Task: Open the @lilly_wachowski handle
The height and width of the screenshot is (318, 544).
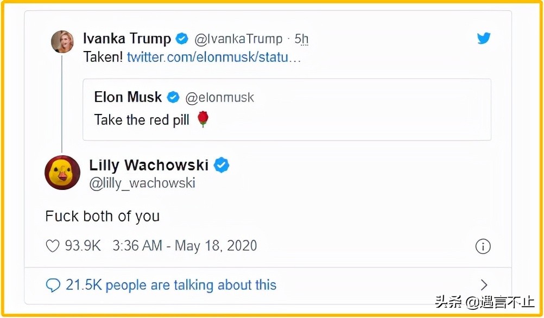Action: 142,183
